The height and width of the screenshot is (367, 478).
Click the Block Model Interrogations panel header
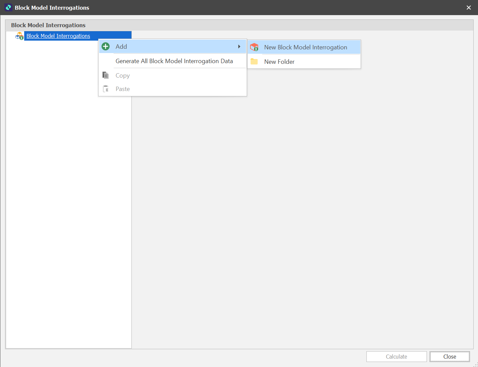point(48,25)
